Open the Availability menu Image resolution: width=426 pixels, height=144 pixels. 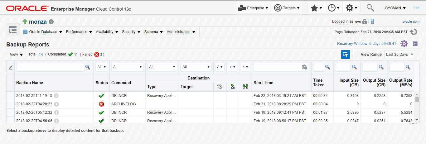[x=107, y=32]
